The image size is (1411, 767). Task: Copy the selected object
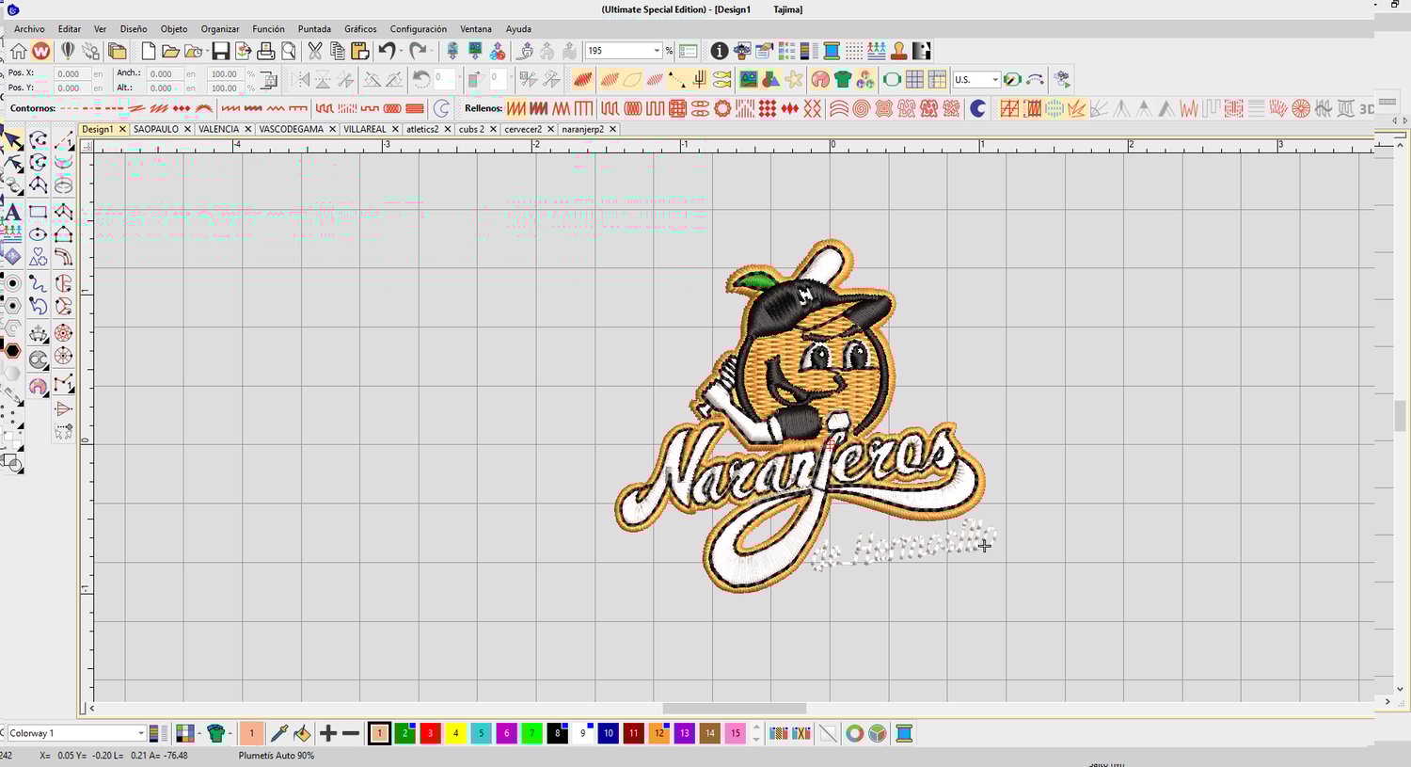pos(337,51)
